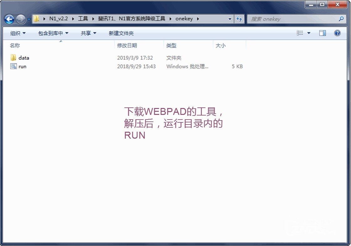This screenshot has width=351, height=246.
Task: Click the Forward navigation arrow button
Action: (x=21, y=19)
